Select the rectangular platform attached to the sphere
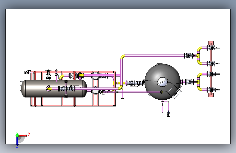Image resolution: width=236 pixels, height=153 pixels. (x=174, y=91)
